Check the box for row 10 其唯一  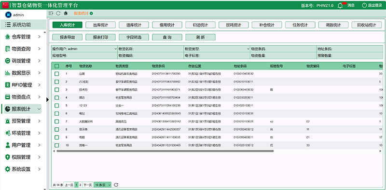click(x=57, y=145)
